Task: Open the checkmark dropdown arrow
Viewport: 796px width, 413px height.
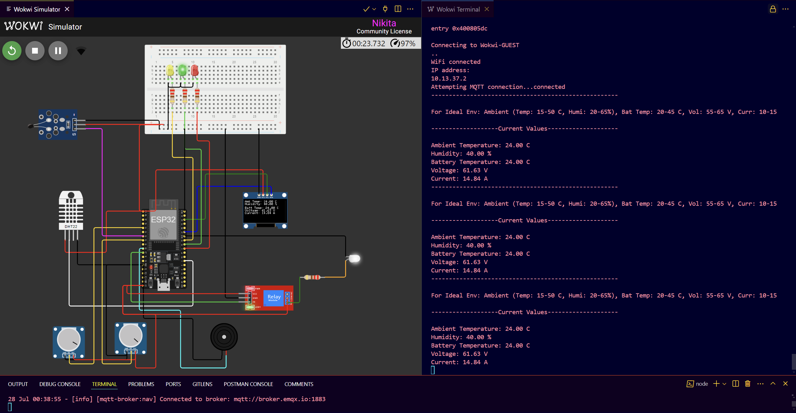Action: [x=374, y=9]
